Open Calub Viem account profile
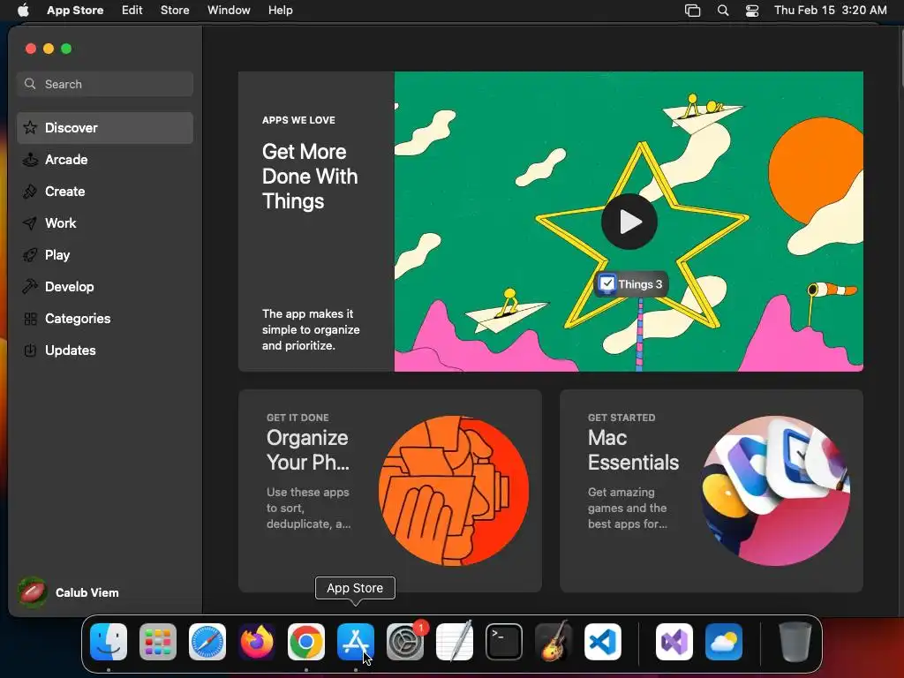The width and height of the screenshot is (904, 678). 68,592
